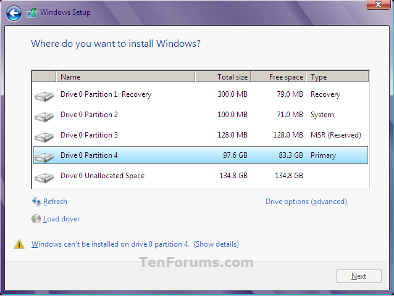This screenshot has height=296, width=394.
Task: Select Drive 0 Partition 4 row
Action: [x=201, y=155]
